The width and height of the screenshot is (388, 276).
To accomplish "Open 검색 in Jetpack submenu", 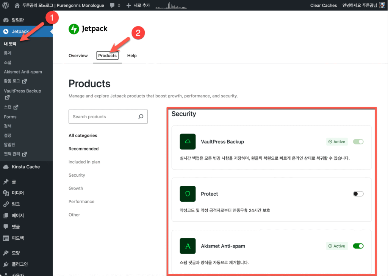I will 8,126.
